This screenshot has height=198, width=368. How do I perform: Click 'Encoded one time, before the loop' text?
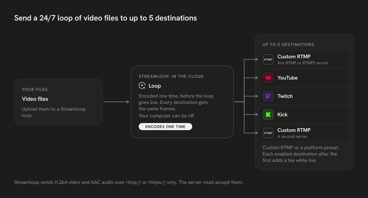click(x=176, y=96)
